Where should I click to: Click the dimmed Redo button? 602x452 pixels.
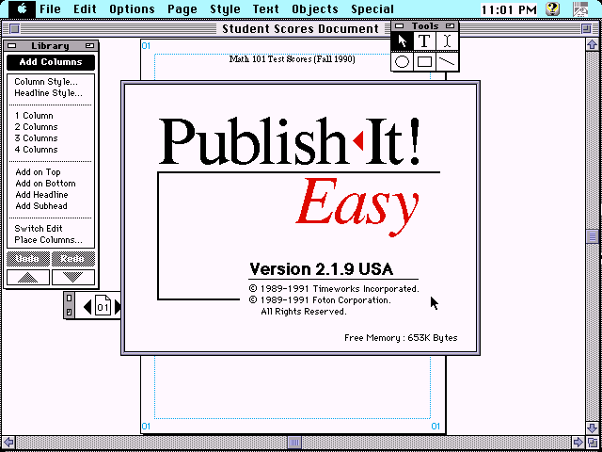pyautogui.click(x=73, y=259)
